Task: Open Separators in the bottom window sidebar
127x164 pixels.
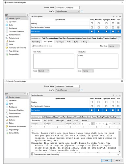Action: pyautogui.click(x=13, y=100)
